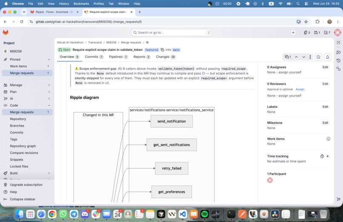The width and height of the screenshot is (343, 222).
Task: Collapse the Pinned section
Action: (49, 59)
